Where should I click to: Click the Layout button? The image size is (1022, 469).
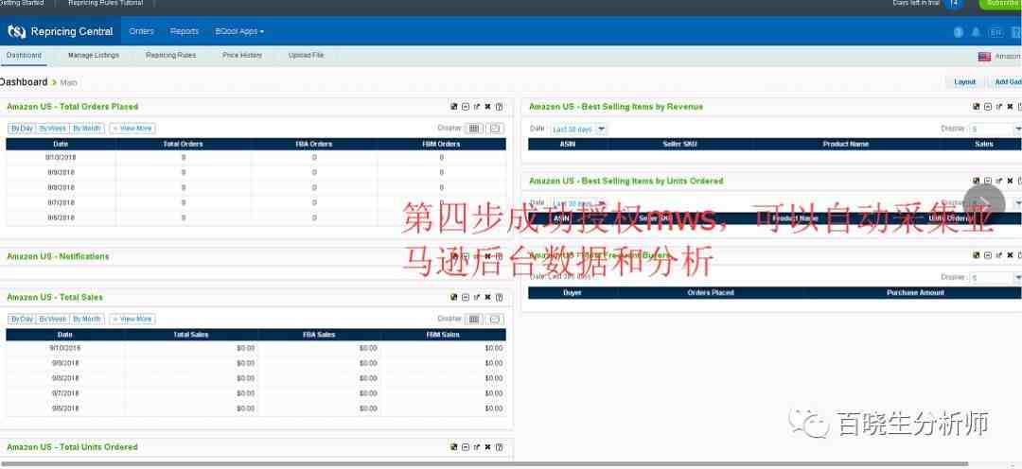pyautogui.click(x=964, y=82)
